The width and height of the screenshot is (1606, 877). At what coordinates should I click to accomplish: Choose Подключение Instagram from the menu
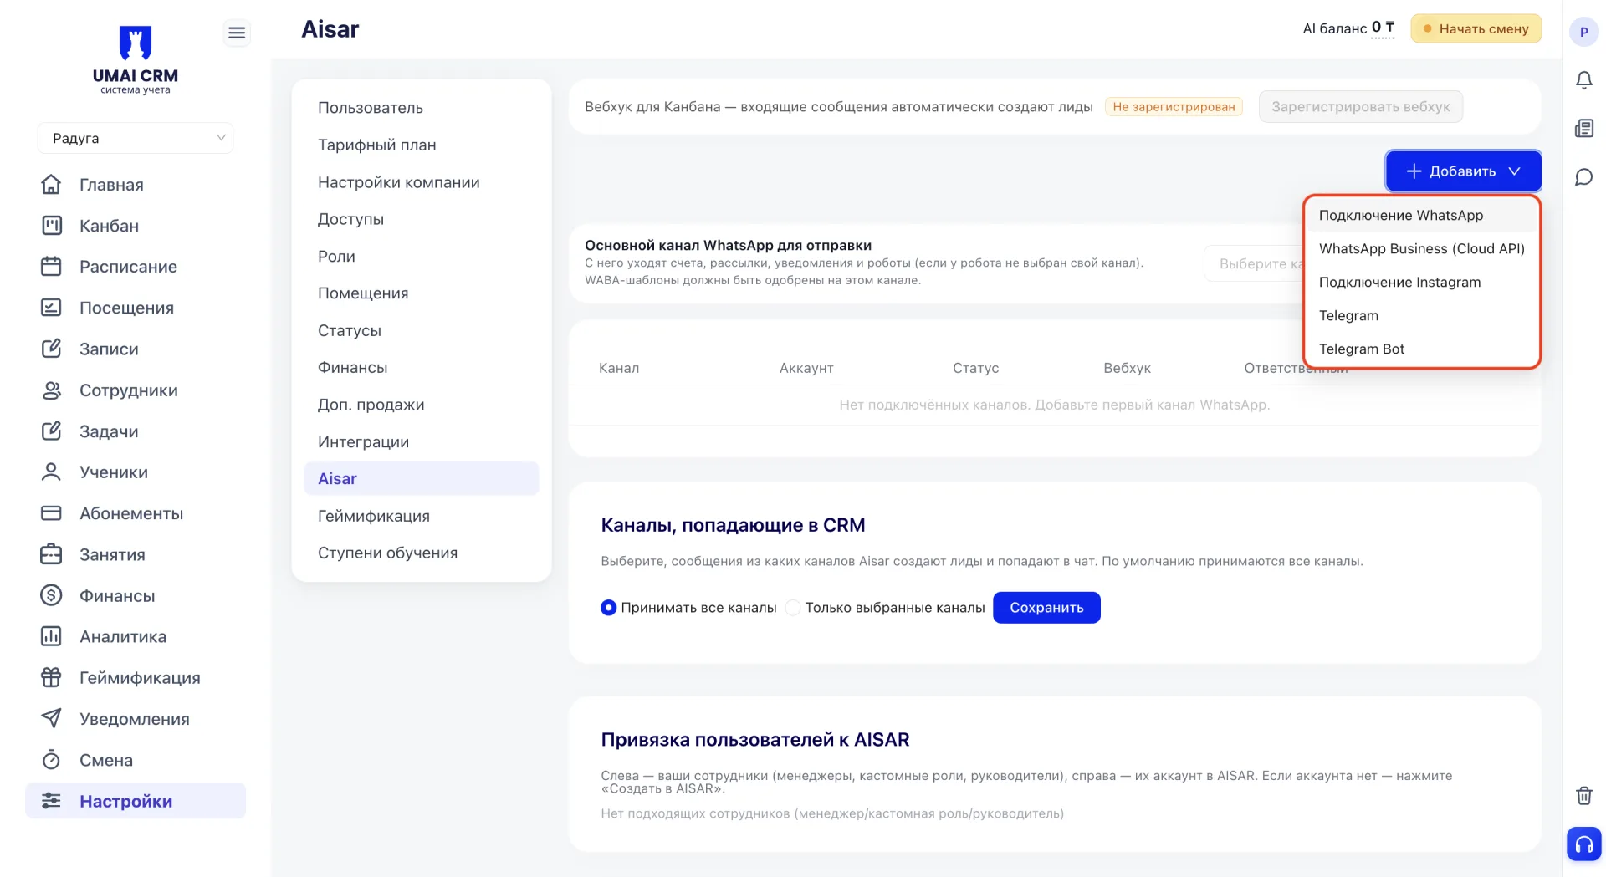point(1422,282)
